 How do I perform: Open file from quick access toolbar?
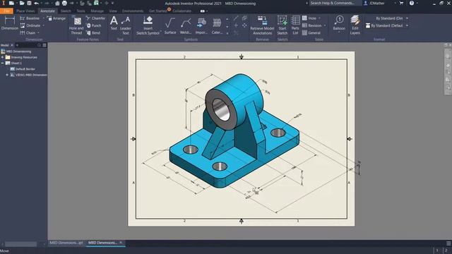(22, 3)
